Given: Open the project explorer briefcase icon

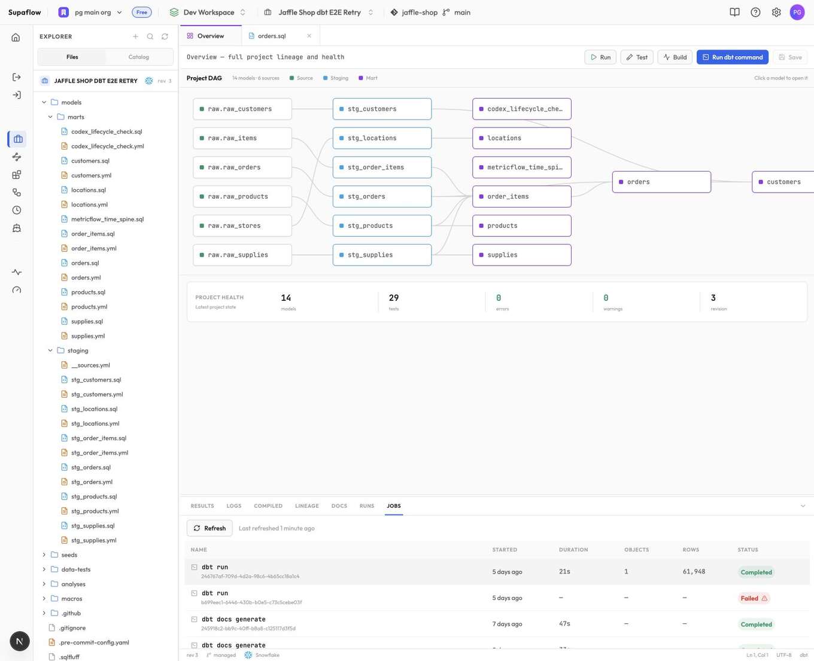Looking at the screenshot, I should [x=17, y=139].
